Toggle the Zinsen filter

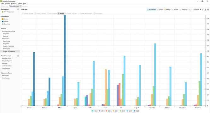pyautogui.click(x=160, y=10)
